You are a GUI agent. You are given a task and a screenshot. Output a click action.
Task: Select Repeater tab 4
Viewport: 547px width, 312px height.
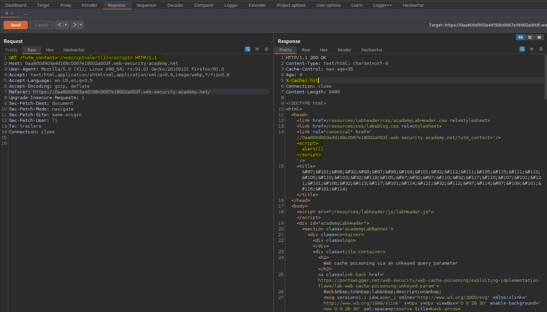7,13
